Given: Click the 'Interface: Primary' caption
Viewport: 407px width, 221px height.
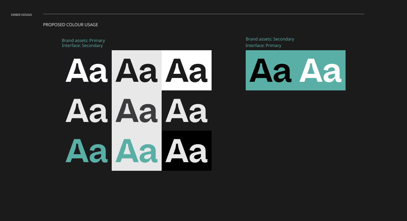Looking at the screenshot, I should pos(263,46).
